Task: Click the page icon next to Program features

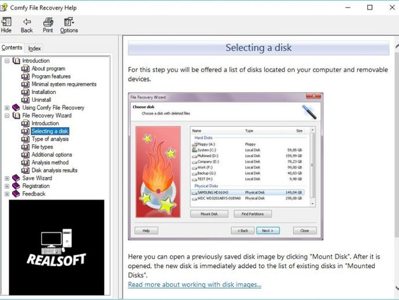Action: [x=25, y=76]
